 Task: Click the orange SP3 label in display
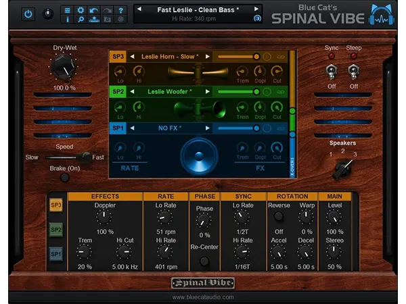[118, 57]
